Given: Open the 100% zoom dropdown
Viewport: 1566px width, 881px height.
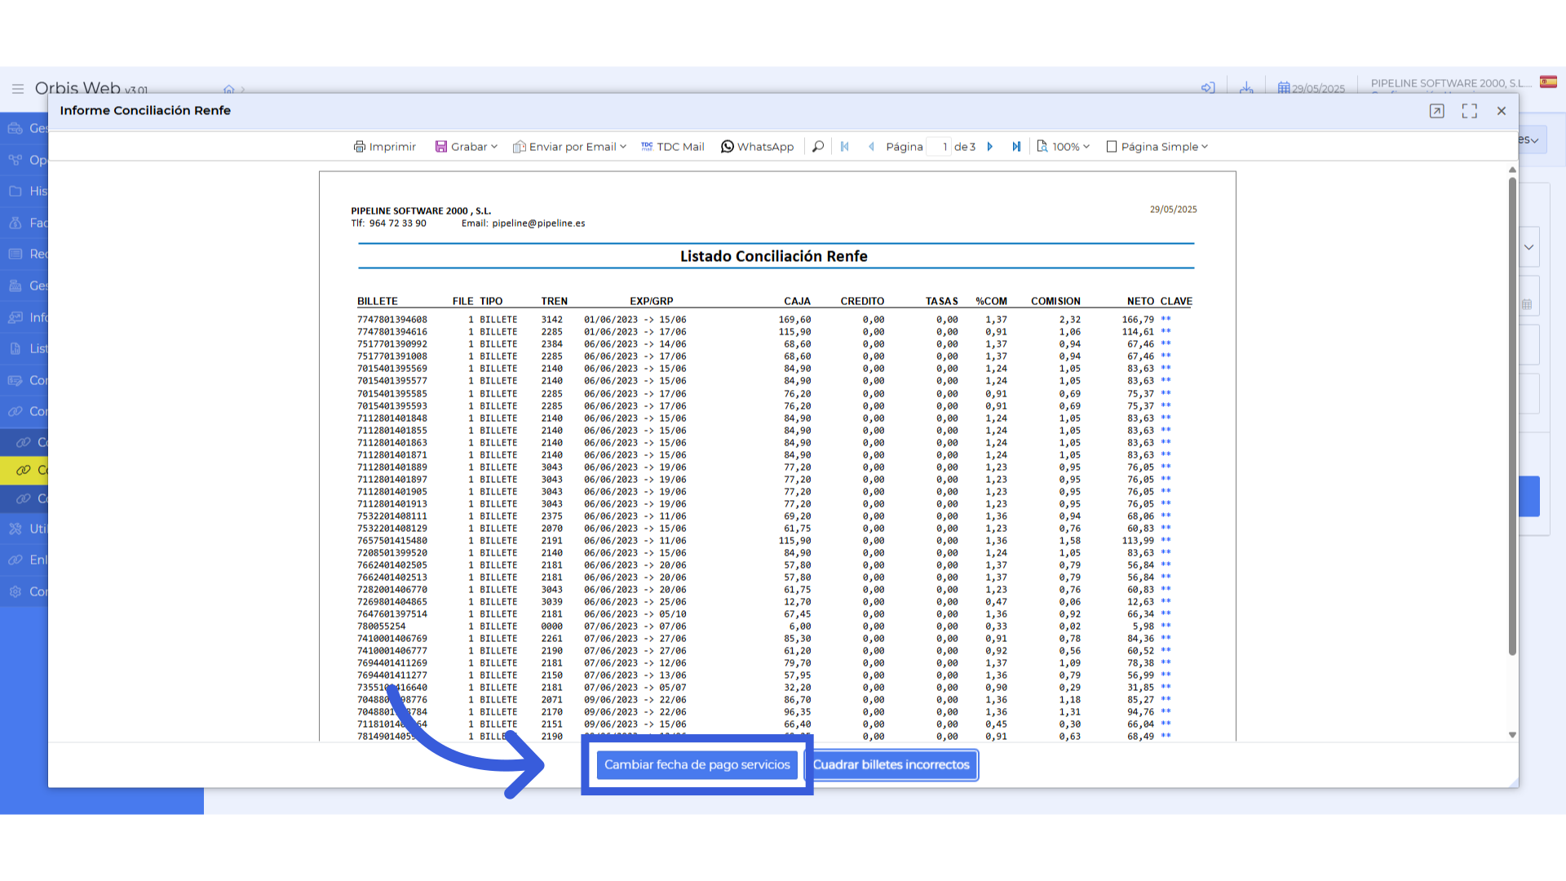Looking at the screenshot, I should coord(1064,147).
